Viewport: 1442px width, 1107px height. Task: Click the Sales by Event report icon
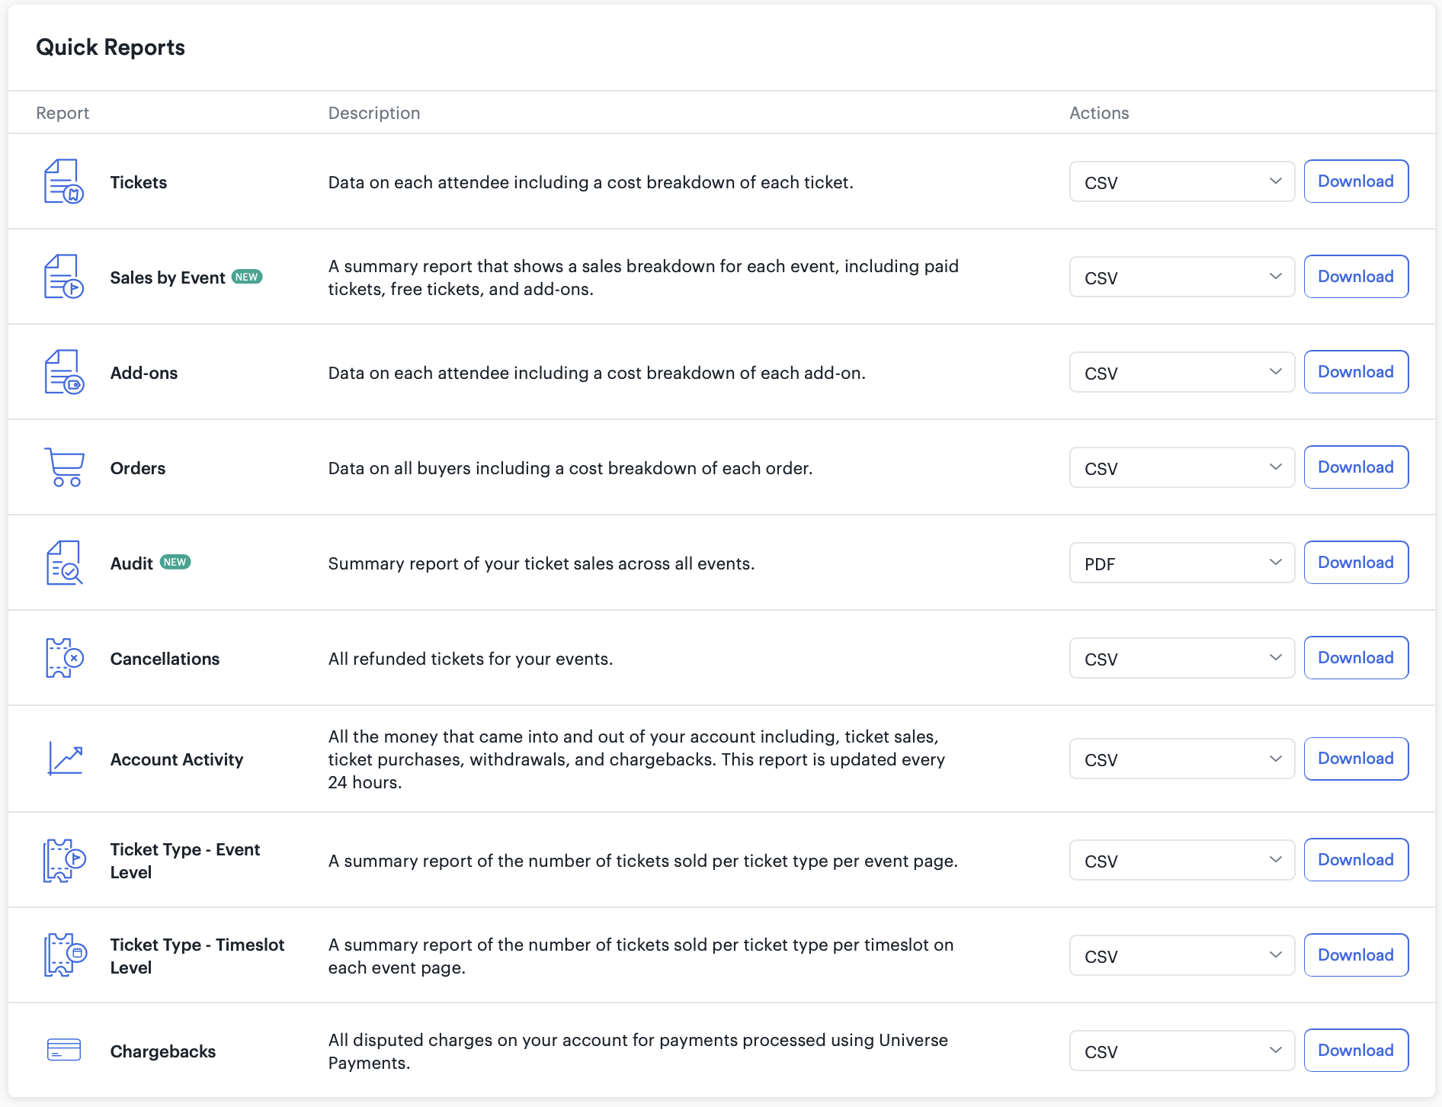click(63, 277)
